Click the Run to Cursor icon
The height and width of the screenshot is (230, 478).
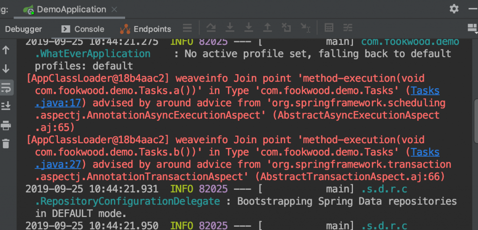pyautogui.click(x=306, y=28)
